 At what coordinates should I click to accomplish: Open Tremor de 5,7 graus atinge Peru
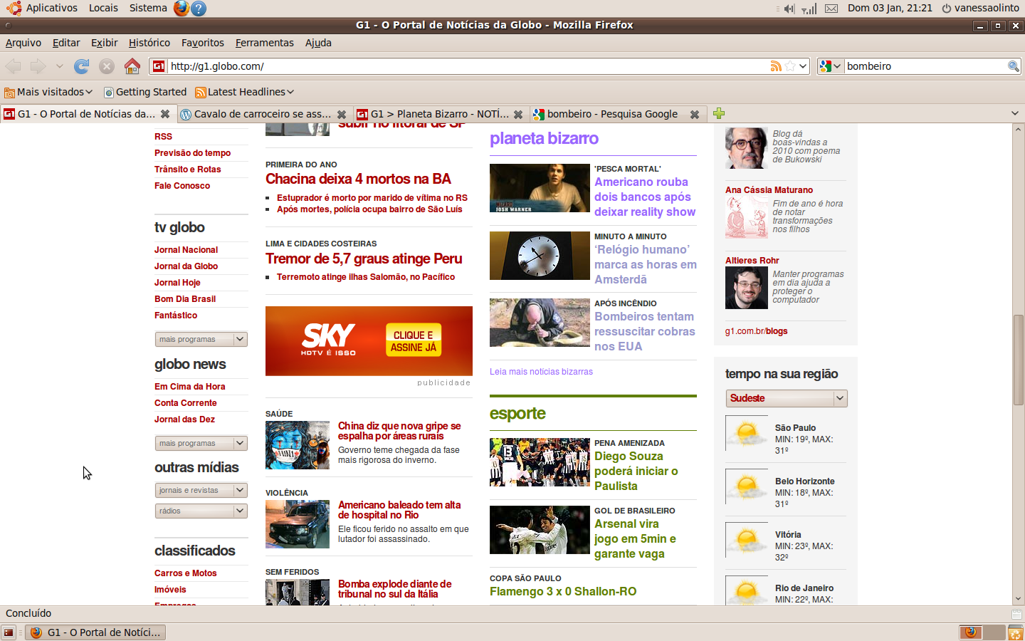(364, 259)
